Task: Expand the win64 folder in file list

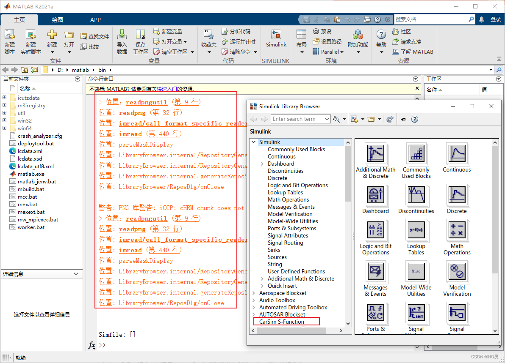Action: [5, 128]
